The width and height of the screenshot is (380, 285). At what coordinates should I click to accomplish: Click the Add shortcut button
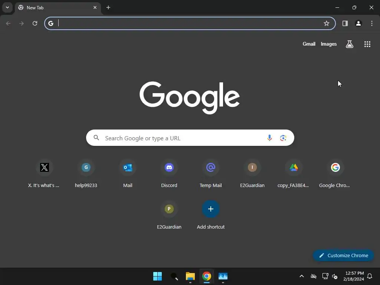point(211,216)
